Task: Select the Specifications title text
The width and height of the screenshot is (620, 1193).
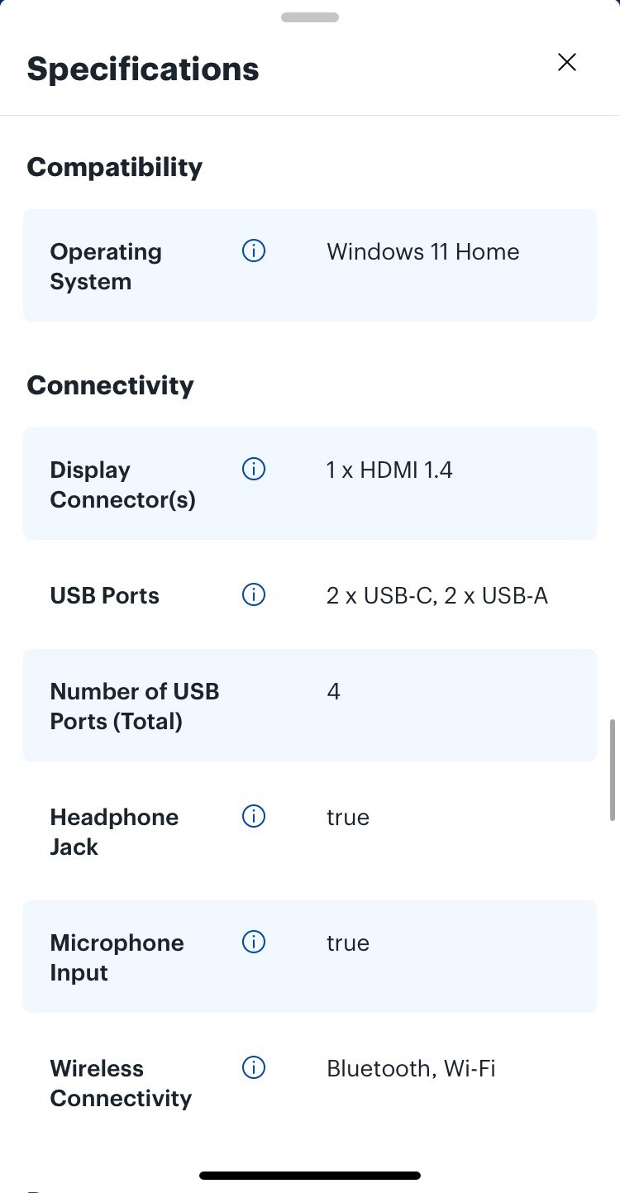Action: 143,69
